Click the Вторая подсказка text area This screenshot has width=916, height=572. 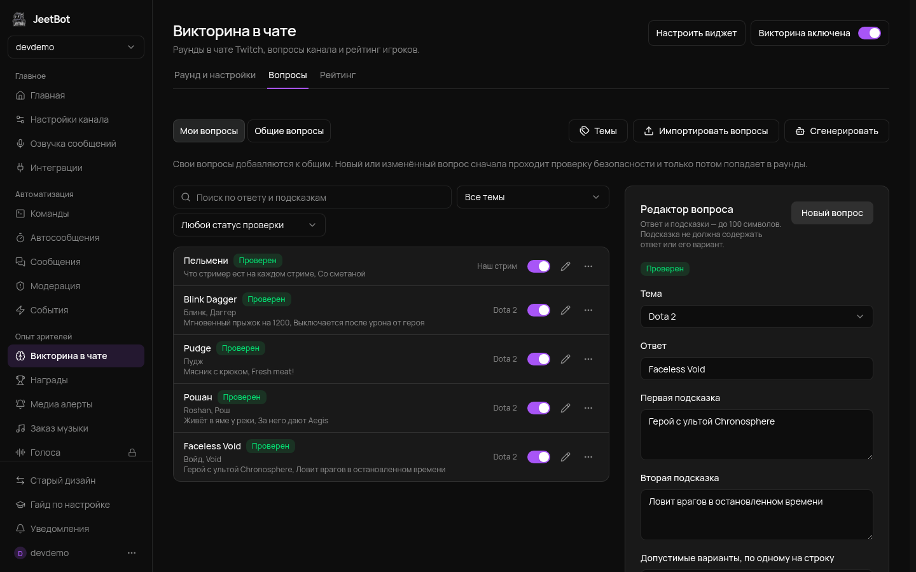pos(756,515)
